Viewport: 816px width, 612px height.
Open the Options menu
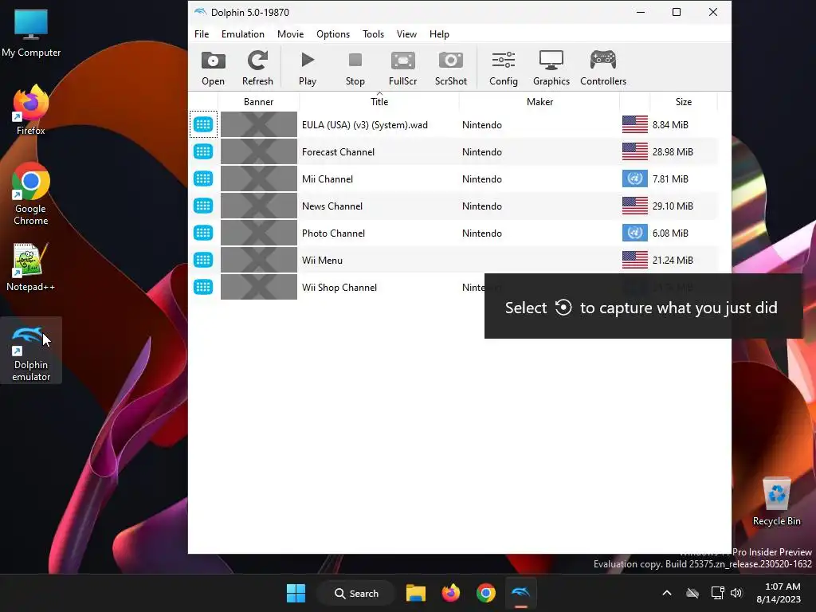(333, 33)
